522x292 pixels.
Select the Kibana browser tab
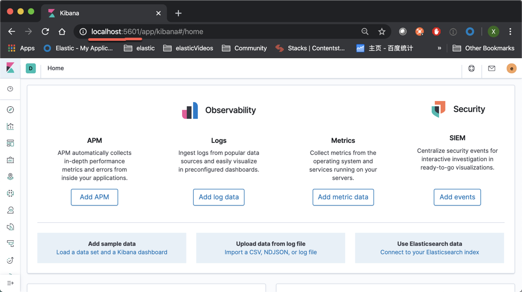104,13
